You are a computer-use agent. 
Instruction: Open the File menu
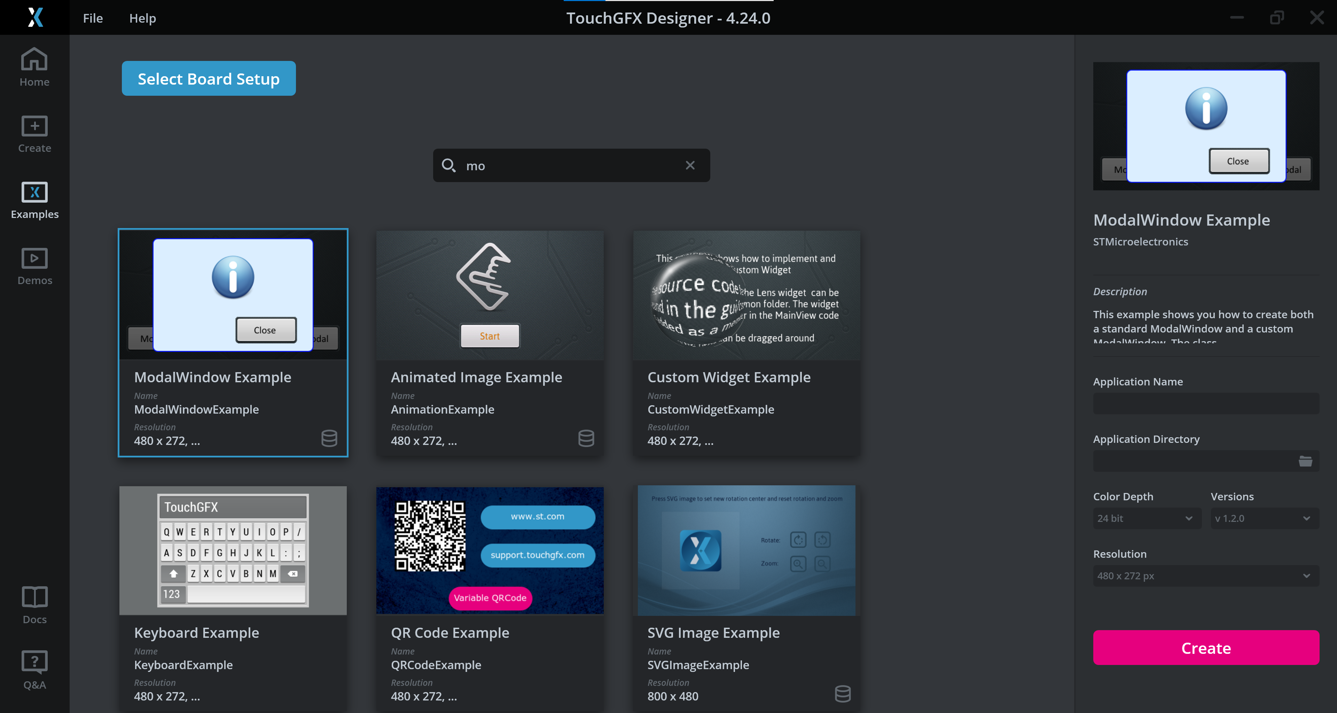[x=92, y=18]
